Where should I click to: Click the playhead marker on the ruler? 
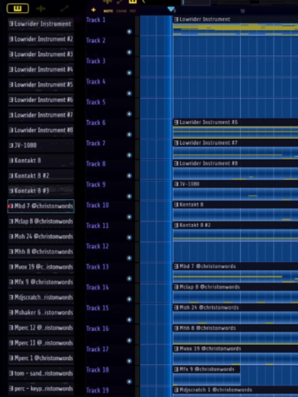coord(171,9)
